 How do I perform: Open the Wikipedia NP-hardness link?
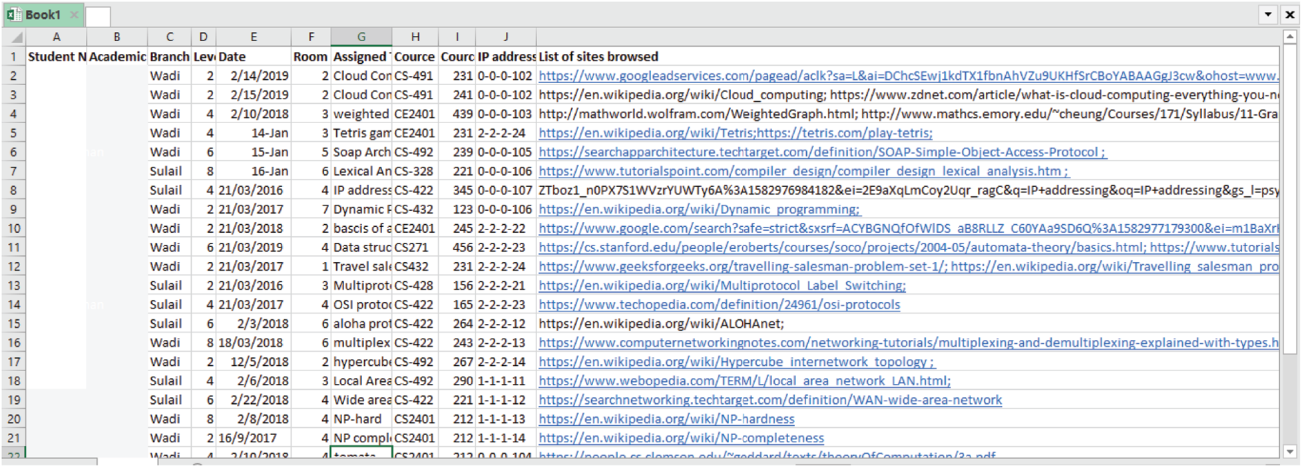[666, 419]
